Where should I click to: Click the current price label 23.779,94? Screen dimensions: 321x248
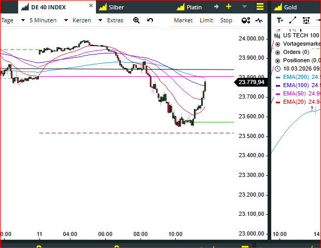point(250,82)
